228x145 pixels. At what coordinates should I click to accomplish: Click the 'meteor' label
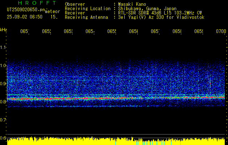pyautogui.click(x=52, y=12)
